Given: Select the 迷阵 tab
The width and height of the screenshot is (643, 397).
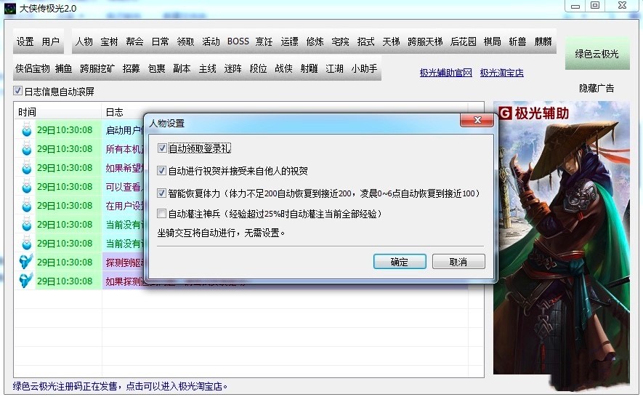Looking at the screenshot, I should tap(233, 68).
